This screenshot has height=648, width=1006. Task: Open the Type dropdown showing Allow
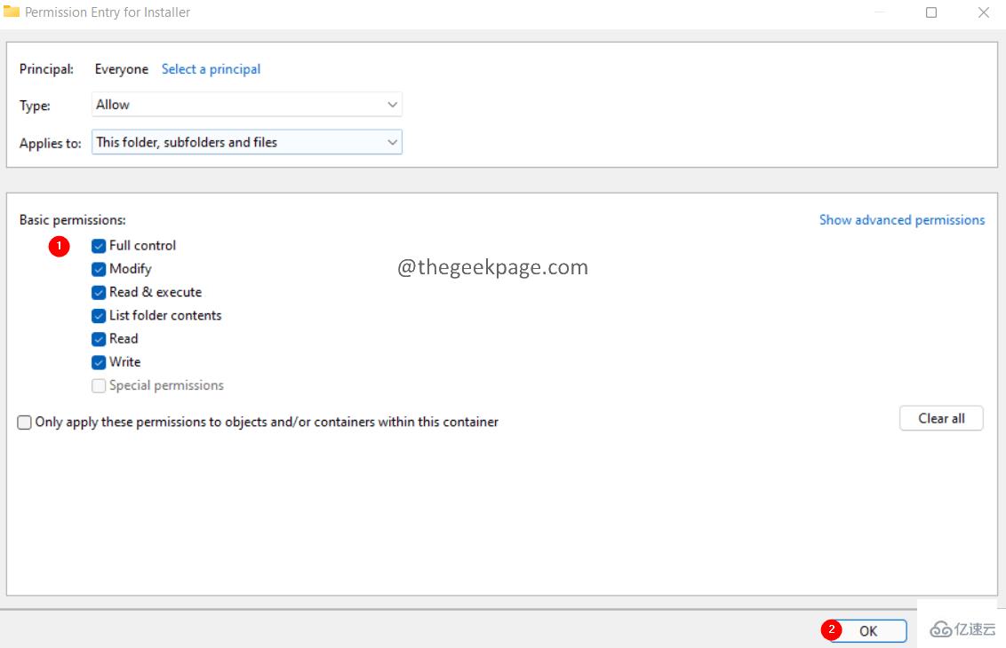pyautogui.click(x=246, y=105)
